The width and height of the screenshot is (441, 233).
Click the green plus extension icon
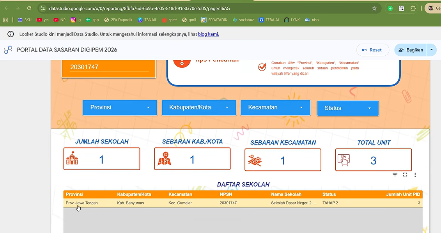point(390,9)
